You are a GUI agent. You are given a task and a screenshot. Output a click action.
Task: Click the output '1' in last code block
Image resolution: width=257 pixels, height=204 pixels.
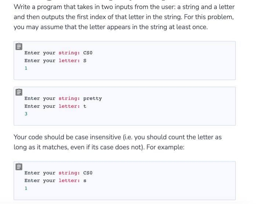(26, 188)
